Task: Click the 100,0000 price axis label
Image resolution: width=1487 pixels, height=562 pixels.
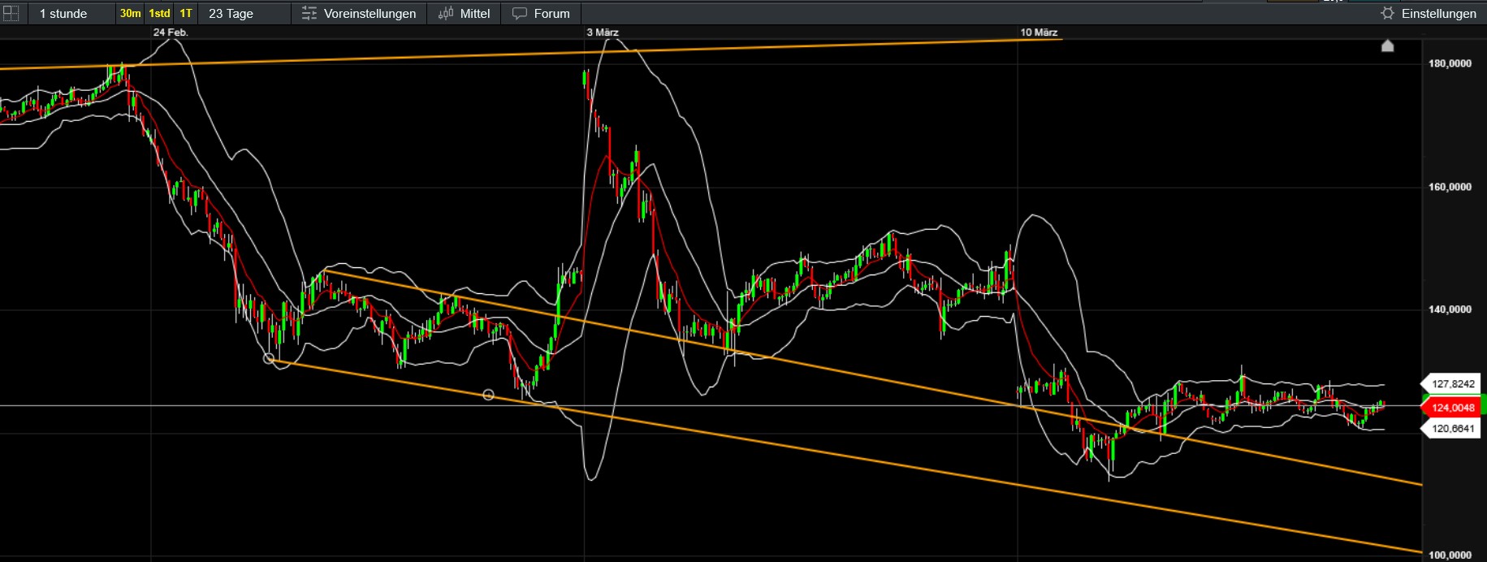Action: click(x=1450, y=556)
